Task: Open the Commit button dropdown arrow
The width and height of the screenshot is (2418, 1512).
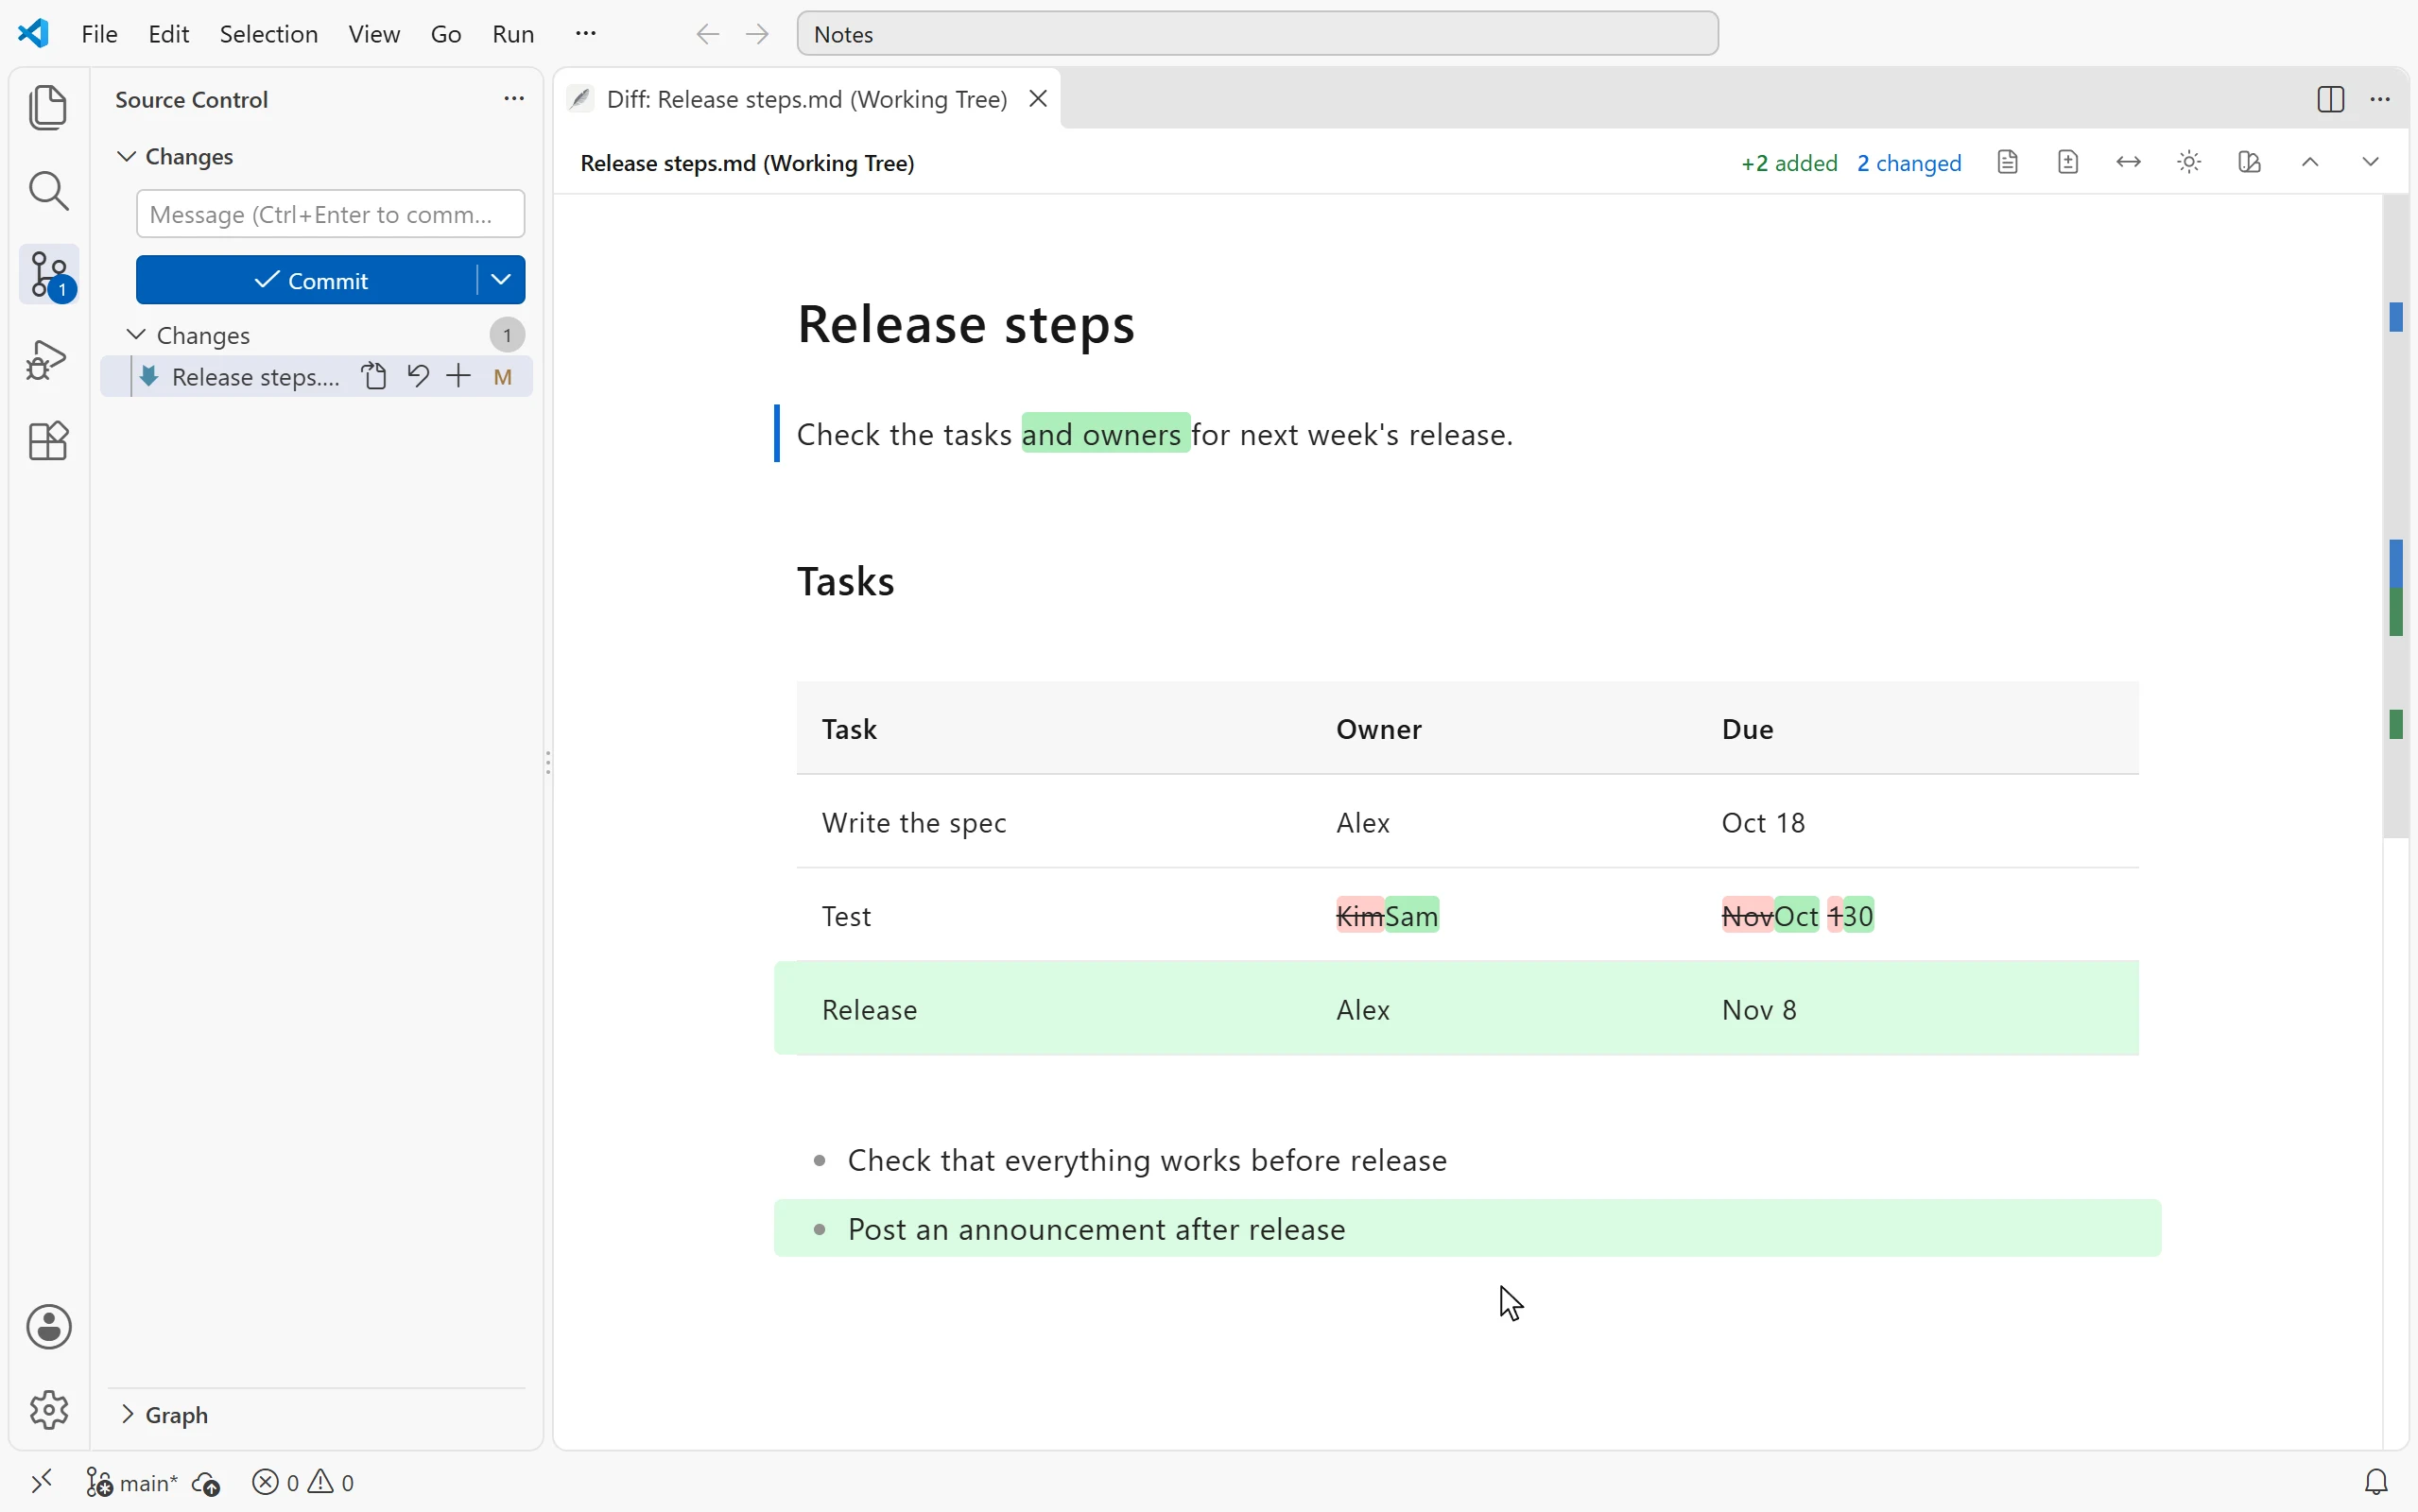Action: tap(501, 280)
